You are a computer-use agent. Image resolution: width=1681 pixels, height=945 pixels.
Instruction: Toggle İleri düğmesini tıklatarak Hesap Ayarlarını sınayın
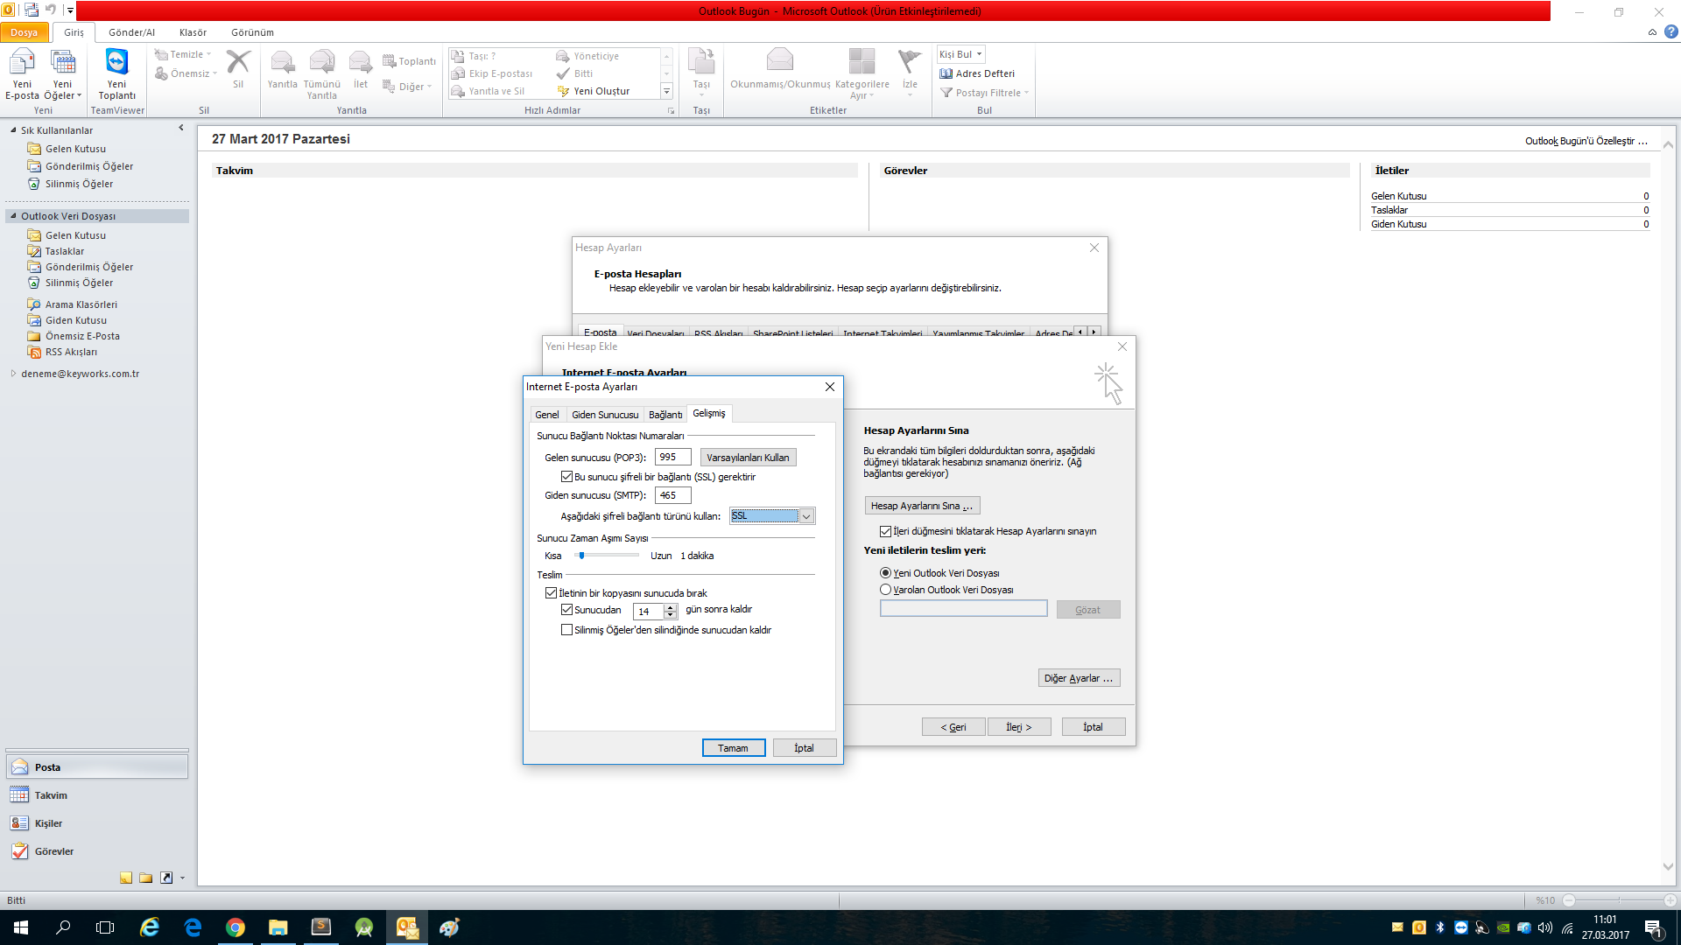click(885, 531)
